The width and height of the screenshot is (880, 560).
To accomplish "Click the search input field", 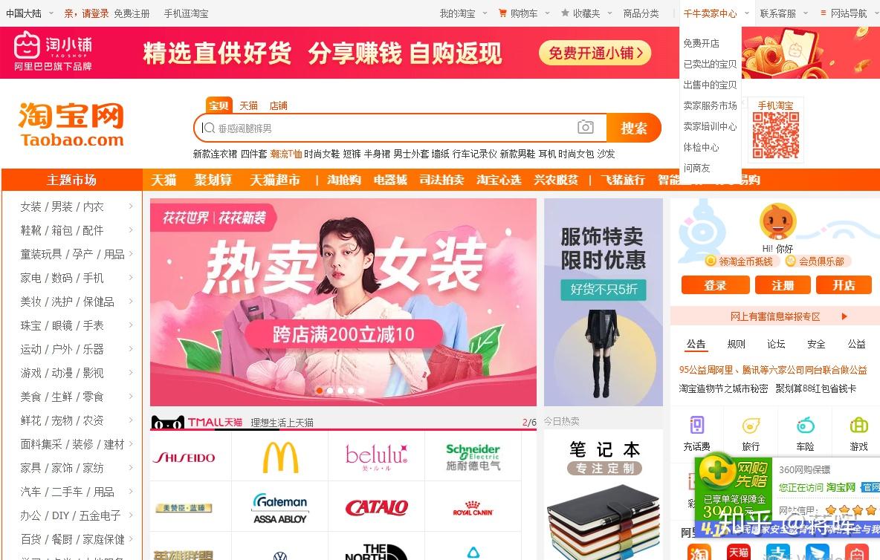I will 400,128.
